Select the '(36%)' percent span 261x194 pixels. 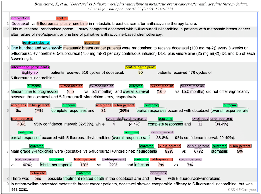click(x=124, y=111)
